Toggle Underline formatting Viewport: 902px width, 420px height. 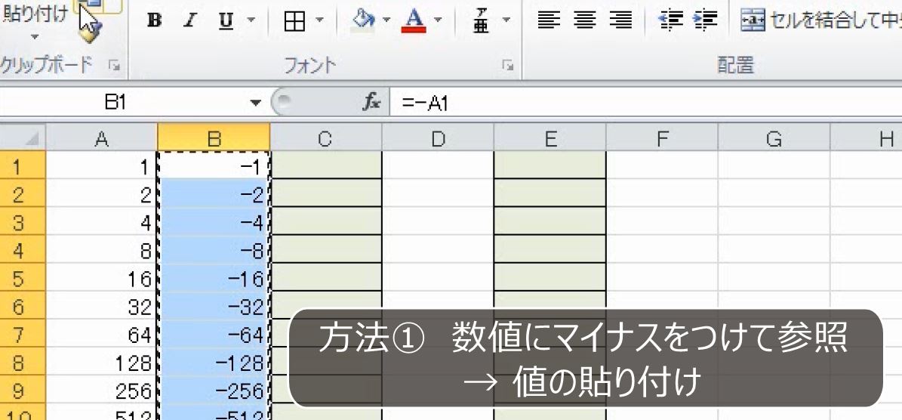[226, 21]
